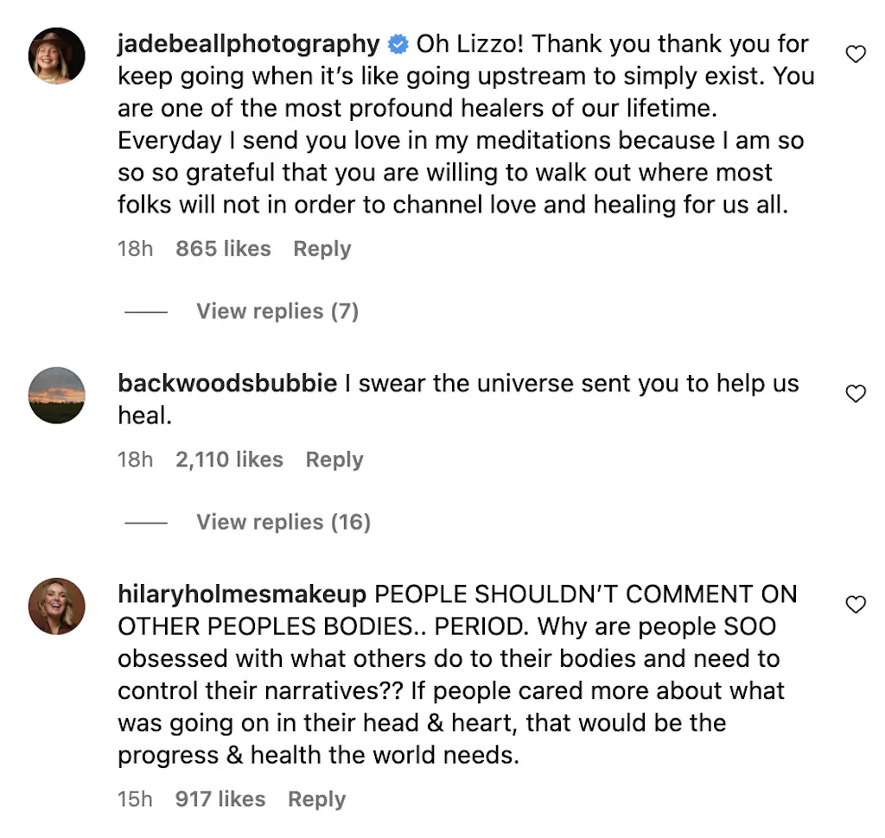Open hilaryholmesmakeup's profile picture
The width and height of the screenshot is (885, 838).
coord(58,606)
